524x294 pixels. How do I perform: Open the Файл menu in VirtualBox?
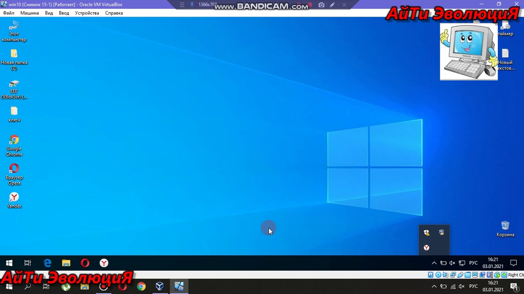9,13
